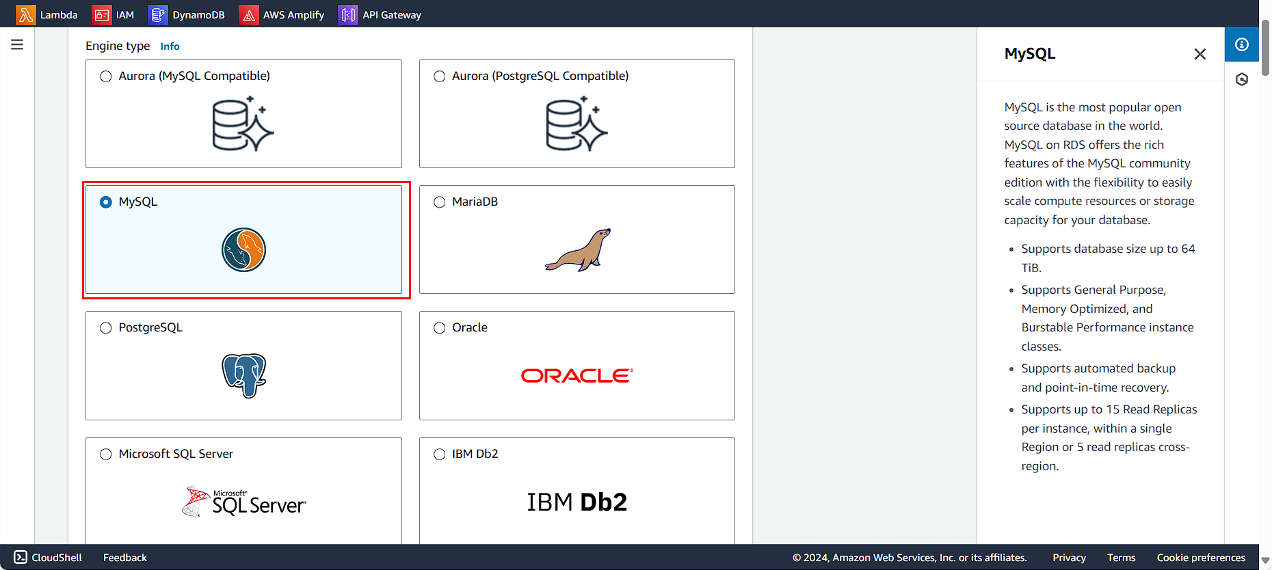
Task: Open the hamburger navigation menu
Action: click(17, 44)
